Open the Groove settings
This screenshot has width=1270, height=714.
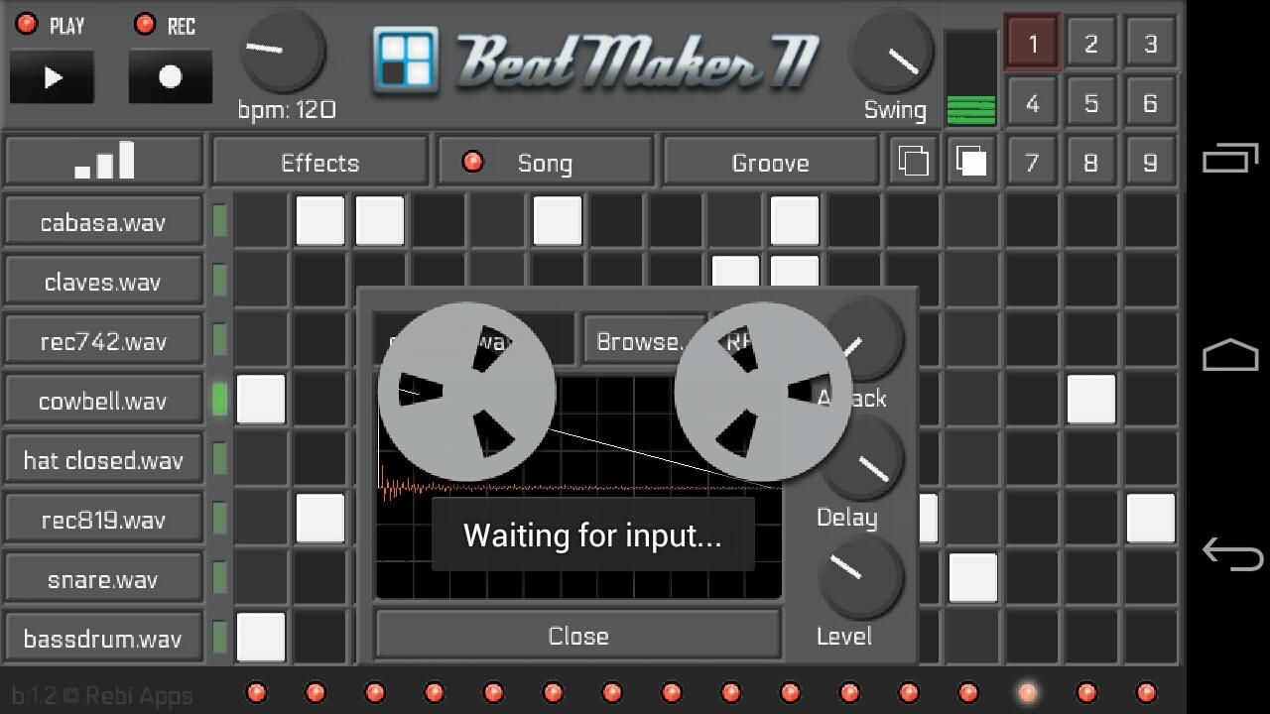770,162
